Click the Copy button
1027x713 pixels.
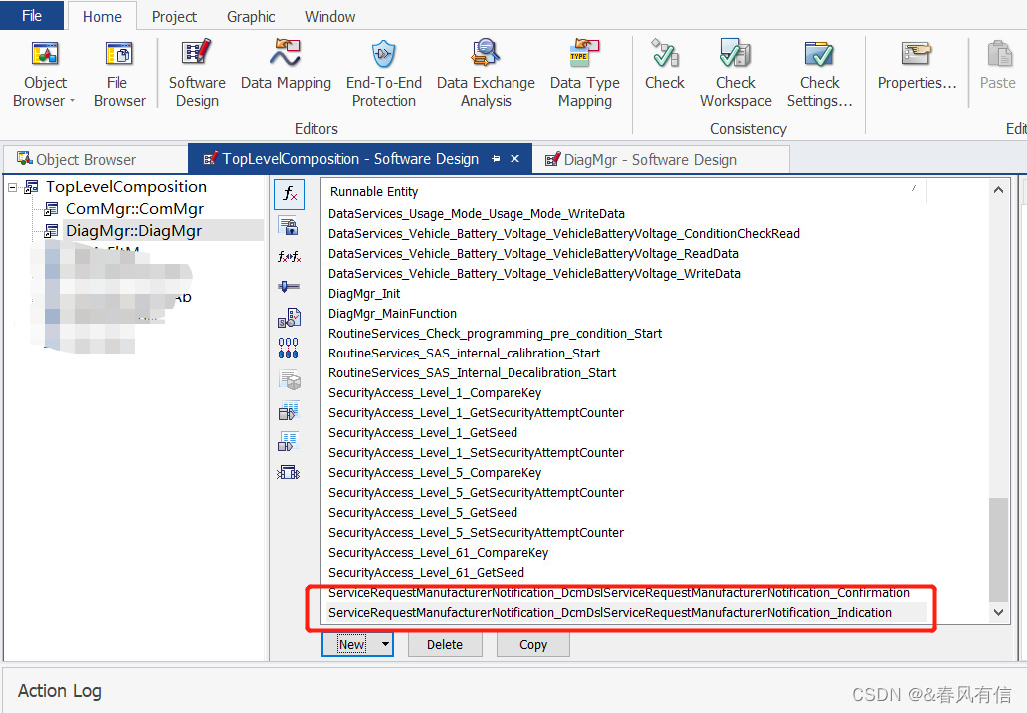click(x=533, y=644)
